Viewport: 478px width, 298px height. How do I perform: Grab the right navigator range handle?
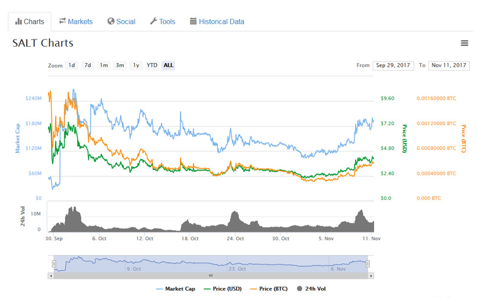(367, 264)
